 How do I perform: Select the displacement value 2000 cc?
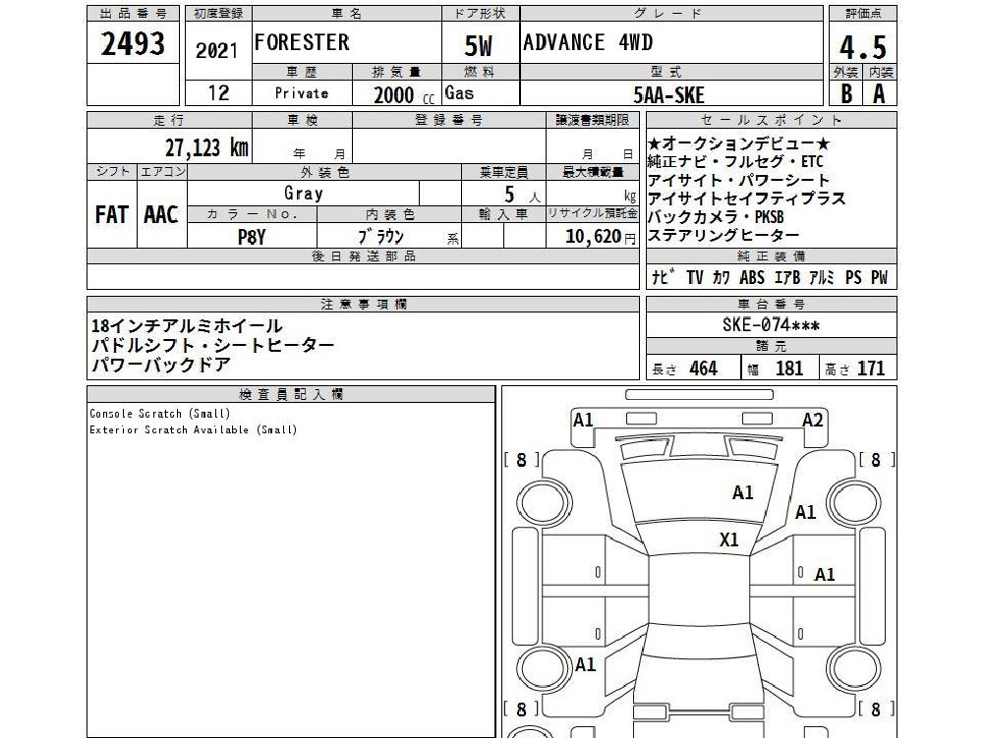pos(403,94)
